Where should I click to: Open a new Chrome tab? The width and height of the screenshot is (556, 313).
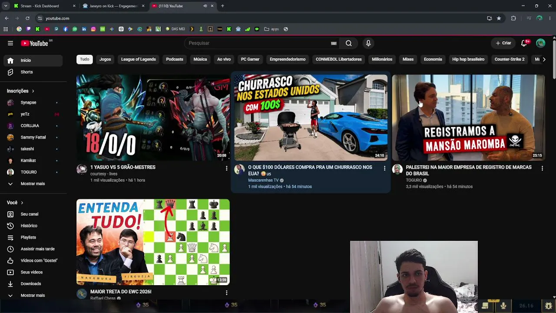222,6
